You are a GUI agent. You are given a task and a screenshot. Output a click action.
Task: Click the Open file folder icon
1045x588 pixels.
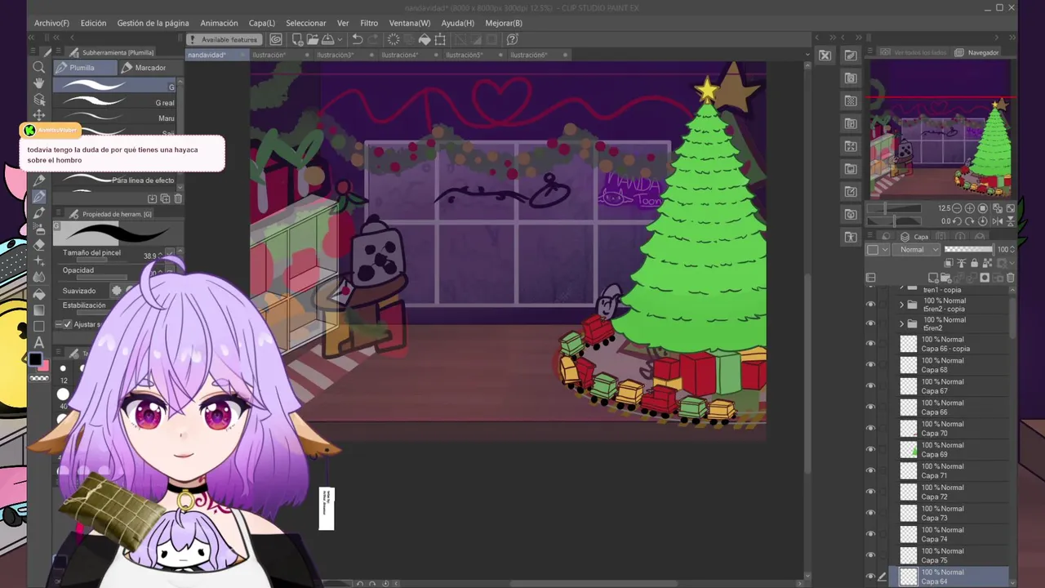click(312, 39)
